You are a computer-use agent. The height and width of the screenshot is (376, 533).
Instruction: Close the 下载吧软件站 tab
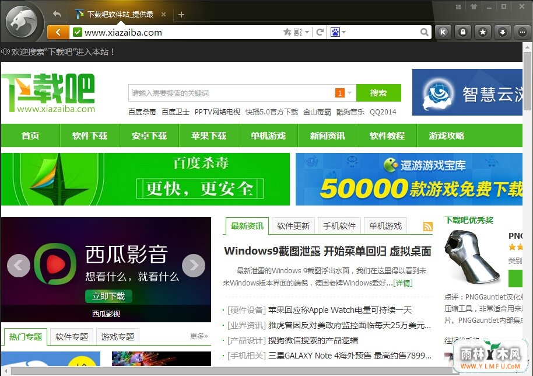[x=163, y=14]
